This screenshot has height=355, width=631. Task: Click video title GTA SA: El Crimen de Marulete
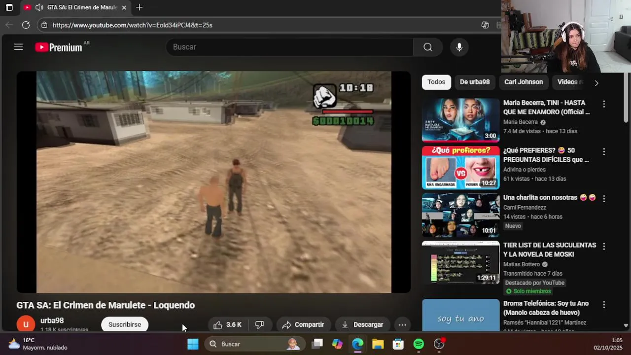pyautogui.click(x=105, y=305)
